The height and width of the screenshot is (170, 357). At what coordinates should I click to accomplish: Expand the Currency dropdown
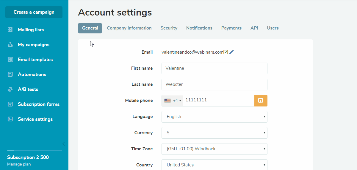214,133
